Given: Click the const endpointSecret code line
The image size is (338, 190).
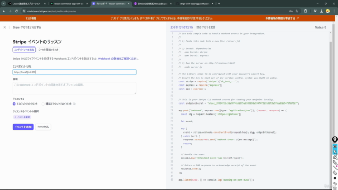Looking at the screenshot, I should [x=238, y=103].
